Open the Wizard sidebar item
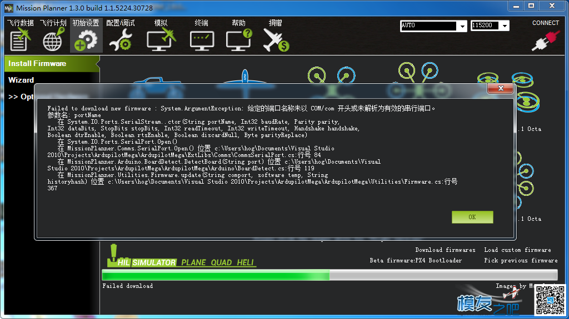The image size is (569, 319). 21,80
